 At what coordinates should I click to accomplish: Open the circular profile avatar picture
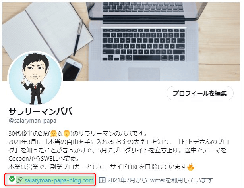click(x=35, y=79)
